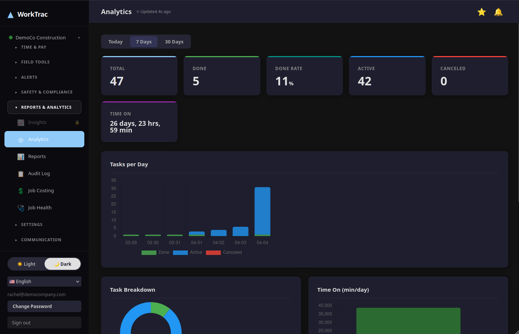Click the green status dot by DemoCo
Image resolution: width=519 pixels, height=334 pixels.
pos(11,37)
